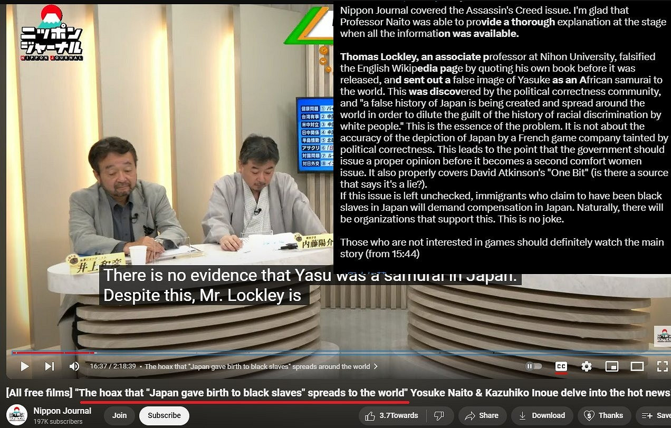Dislike the video
The width and height of the screenshot is (671, 428).
point(438,415)
